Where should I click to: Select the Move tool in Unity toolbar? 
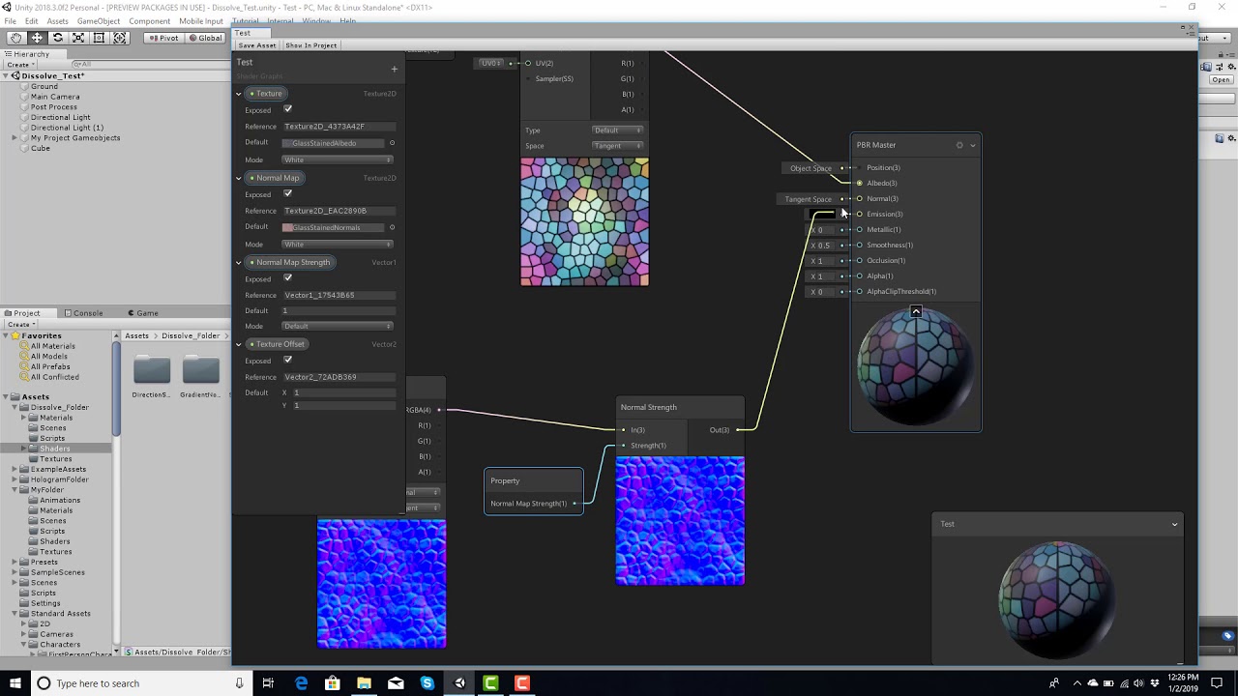click(x=37, y=38)
